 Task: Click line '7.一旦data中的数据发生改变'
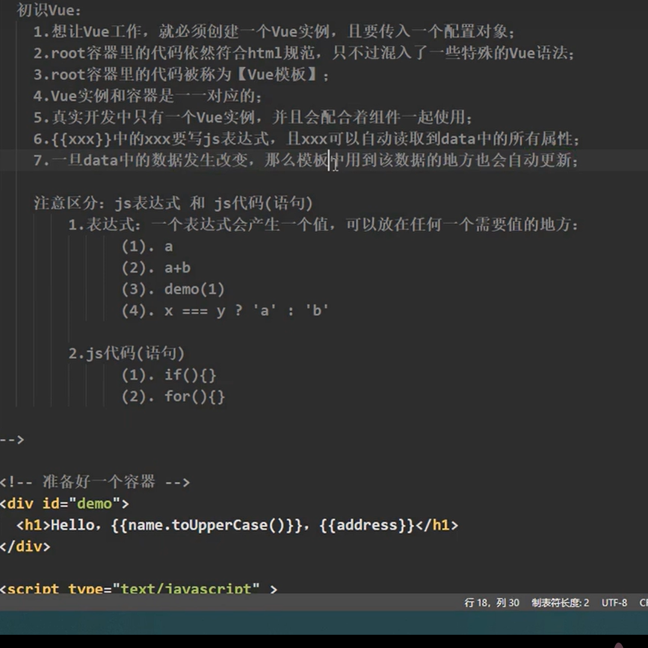tap(306, 160)
